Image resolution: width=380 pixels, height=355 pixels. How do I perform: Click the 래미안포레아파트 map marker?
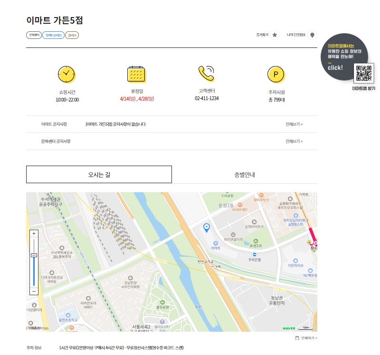pyautogui.click(x=88, y=299)
